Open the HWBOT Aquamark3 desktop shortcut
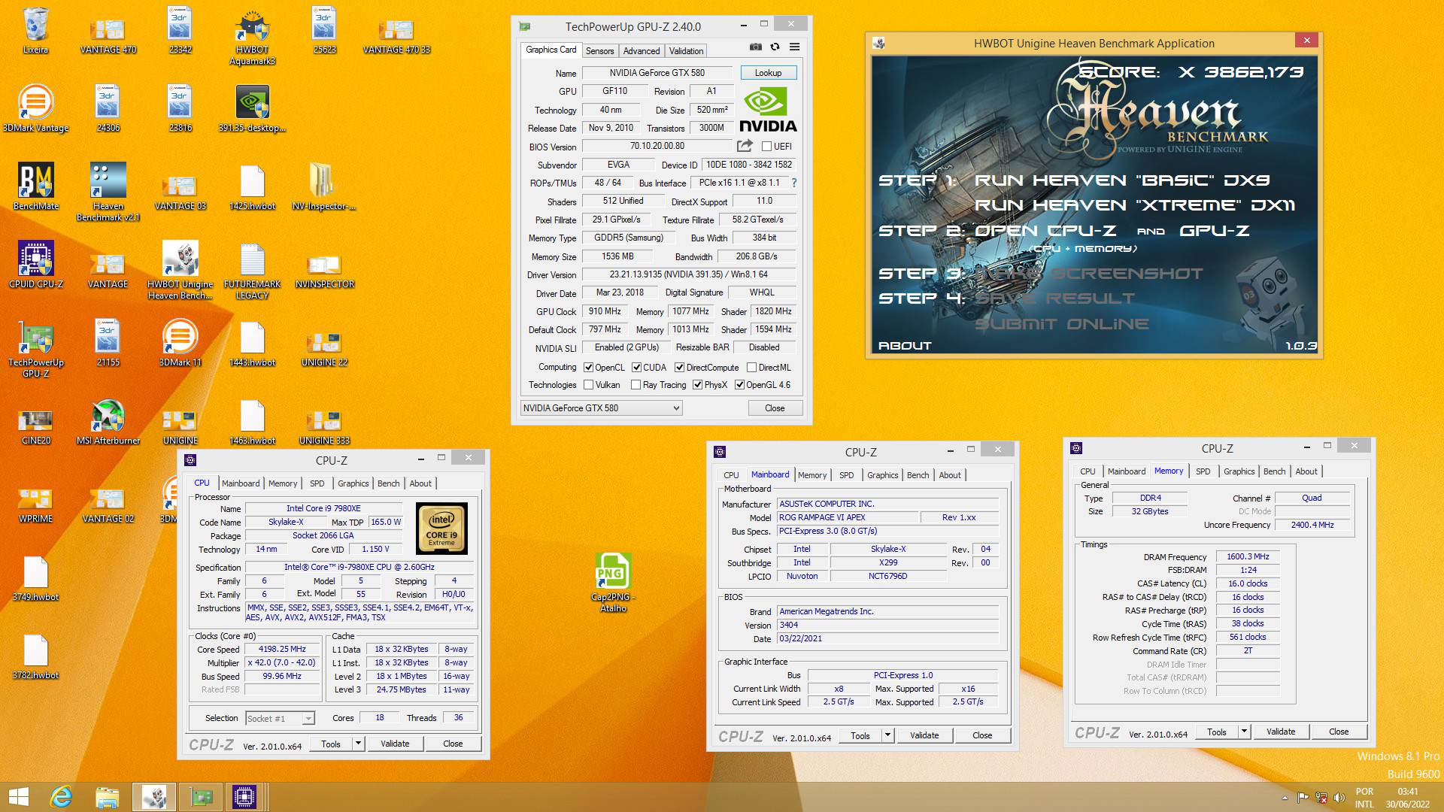The width and height of the screenshot is (1444, 812). click(252, 36)
